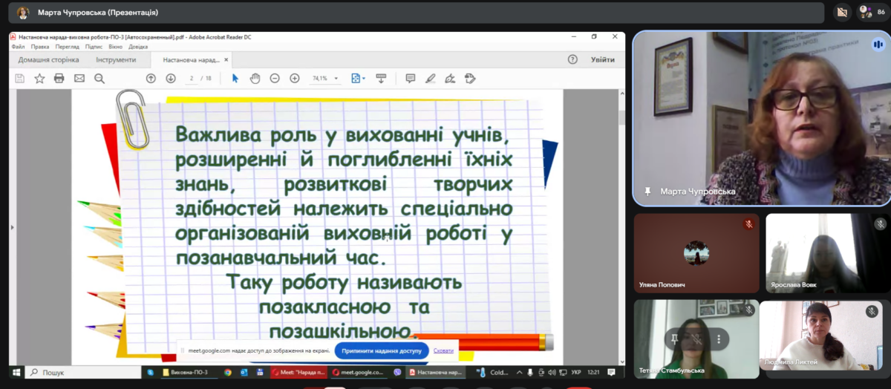The width and height of the screenshot is (891, 389).
Task: Expand the left navigation pane arrow
Action: pyautogui.click(x=12, y=227)
